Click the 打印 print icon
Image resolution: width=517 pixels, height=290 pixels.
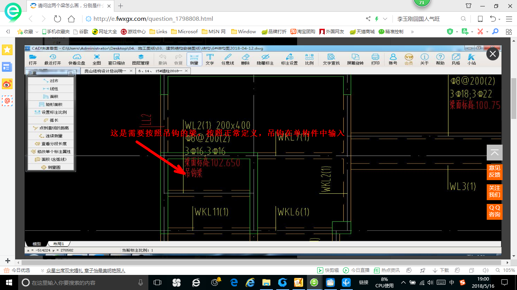pyautogui.click(x=375, y=59)
